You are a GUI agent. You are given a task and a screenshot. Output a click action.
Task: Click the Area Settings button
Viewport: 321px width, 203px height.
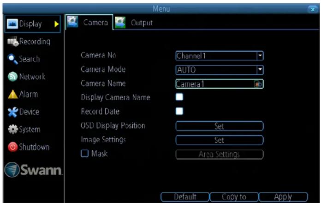(220, 154)
